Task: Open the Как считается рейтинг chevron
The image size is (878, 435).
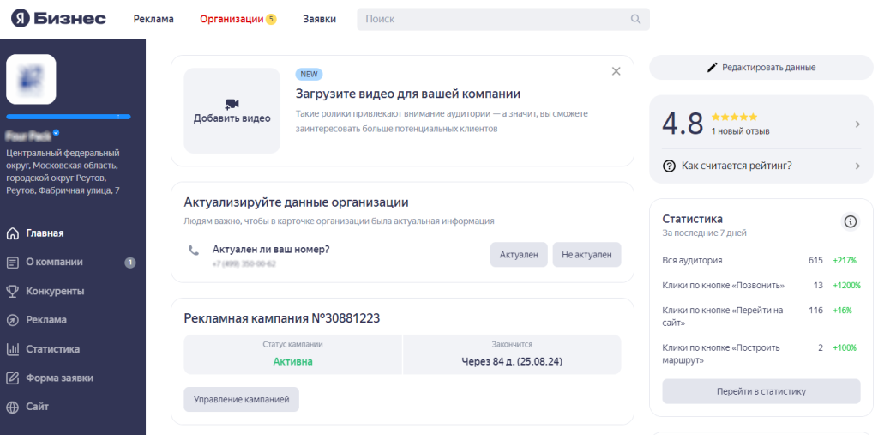Action: tap(857, 166)
